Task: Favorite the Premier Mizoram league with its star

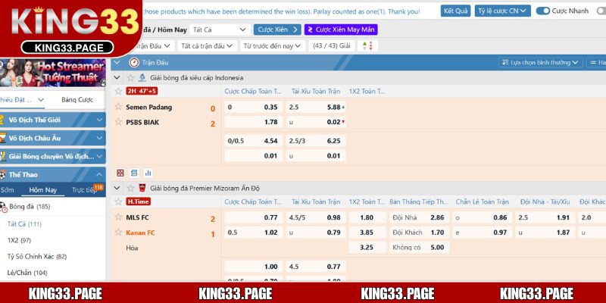Action: coord(130,188)
